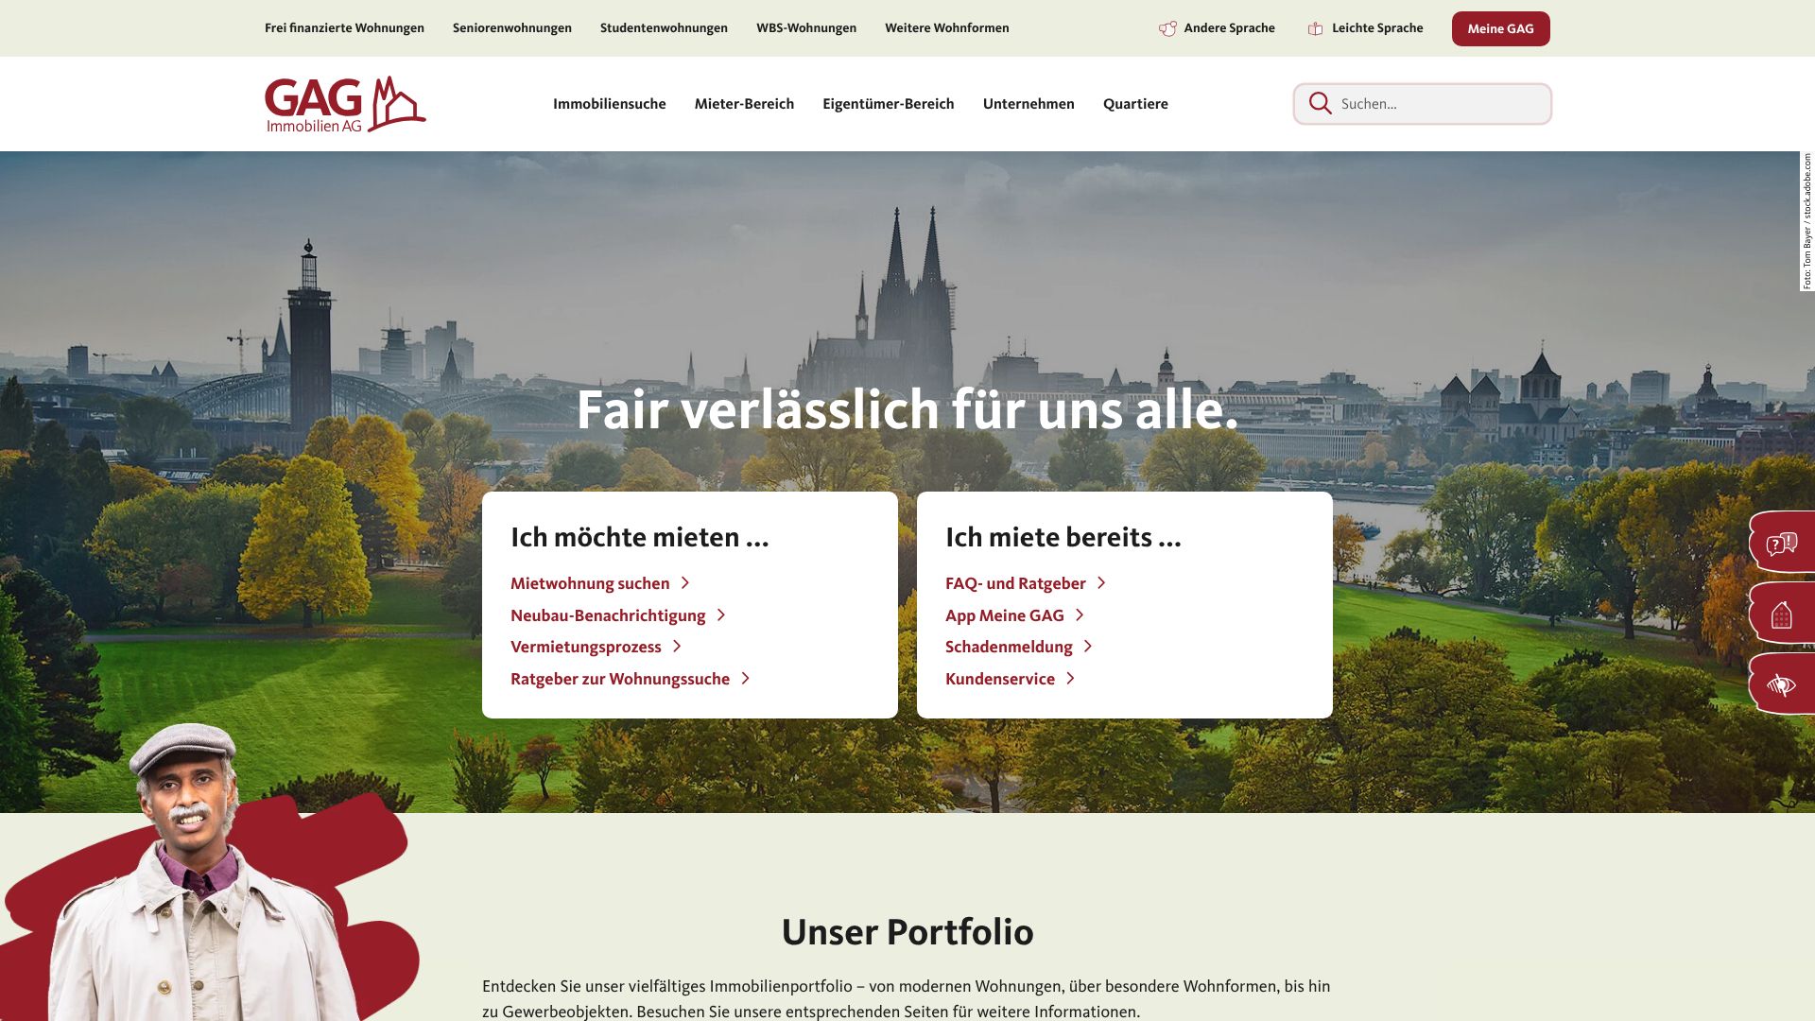1815x1021 pixels.
Task: Click the Meine GAG button
Action: pyautogui.click(x=1500, y=28)
